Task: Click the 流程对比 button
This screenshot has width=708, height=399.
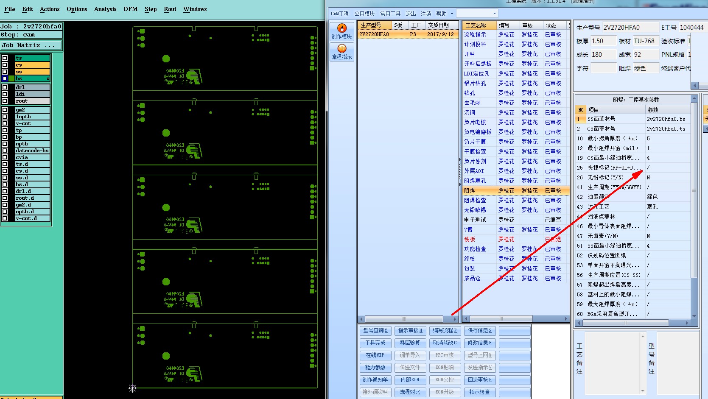Action: tap(410, 392)
